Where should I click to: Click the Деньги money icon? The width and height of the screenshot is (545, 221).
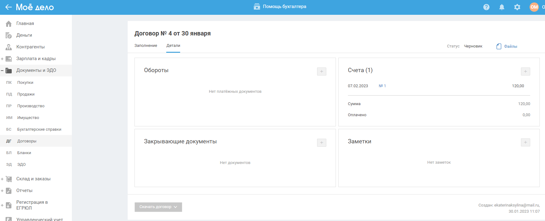click(x=9, y=35)
